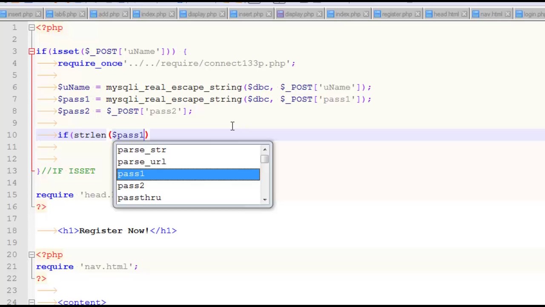This screenshot has height=307, width=545.
Task: Select parse_url from the autocomplete list
Action: click(188, 162)
